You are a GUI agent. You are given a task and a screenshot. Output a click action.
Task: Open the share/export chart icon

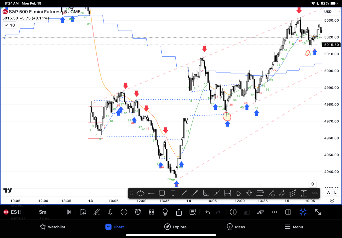click(179, 212)
